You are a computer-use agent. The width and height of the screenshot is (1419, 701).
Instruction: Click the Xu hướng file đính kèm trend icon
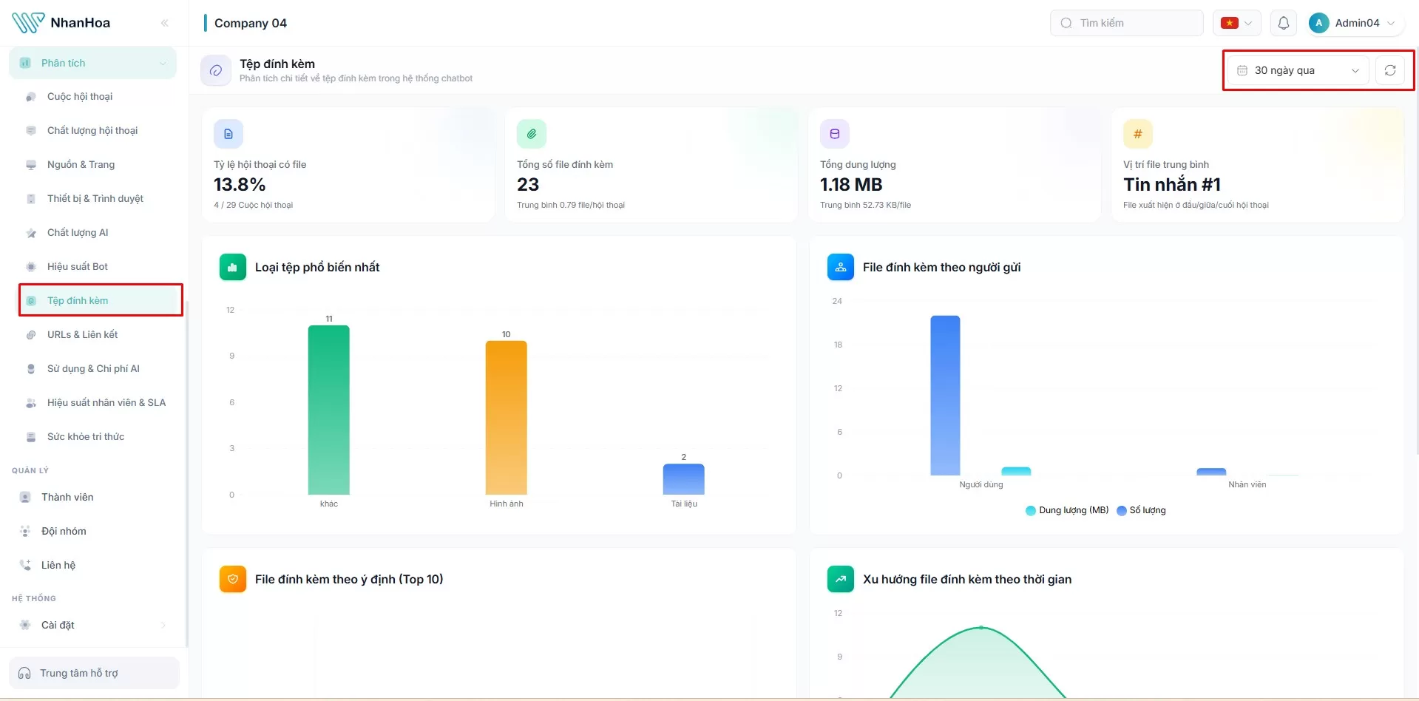(841, 579)
